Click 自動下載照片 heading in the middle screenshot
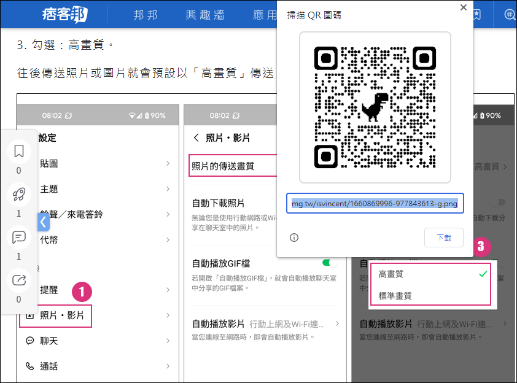Image resolution: width=517 pixels, height=383 pixels. (x=218, y=203)
